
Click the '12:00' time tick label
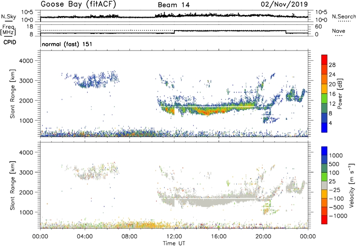click(174, 237)
